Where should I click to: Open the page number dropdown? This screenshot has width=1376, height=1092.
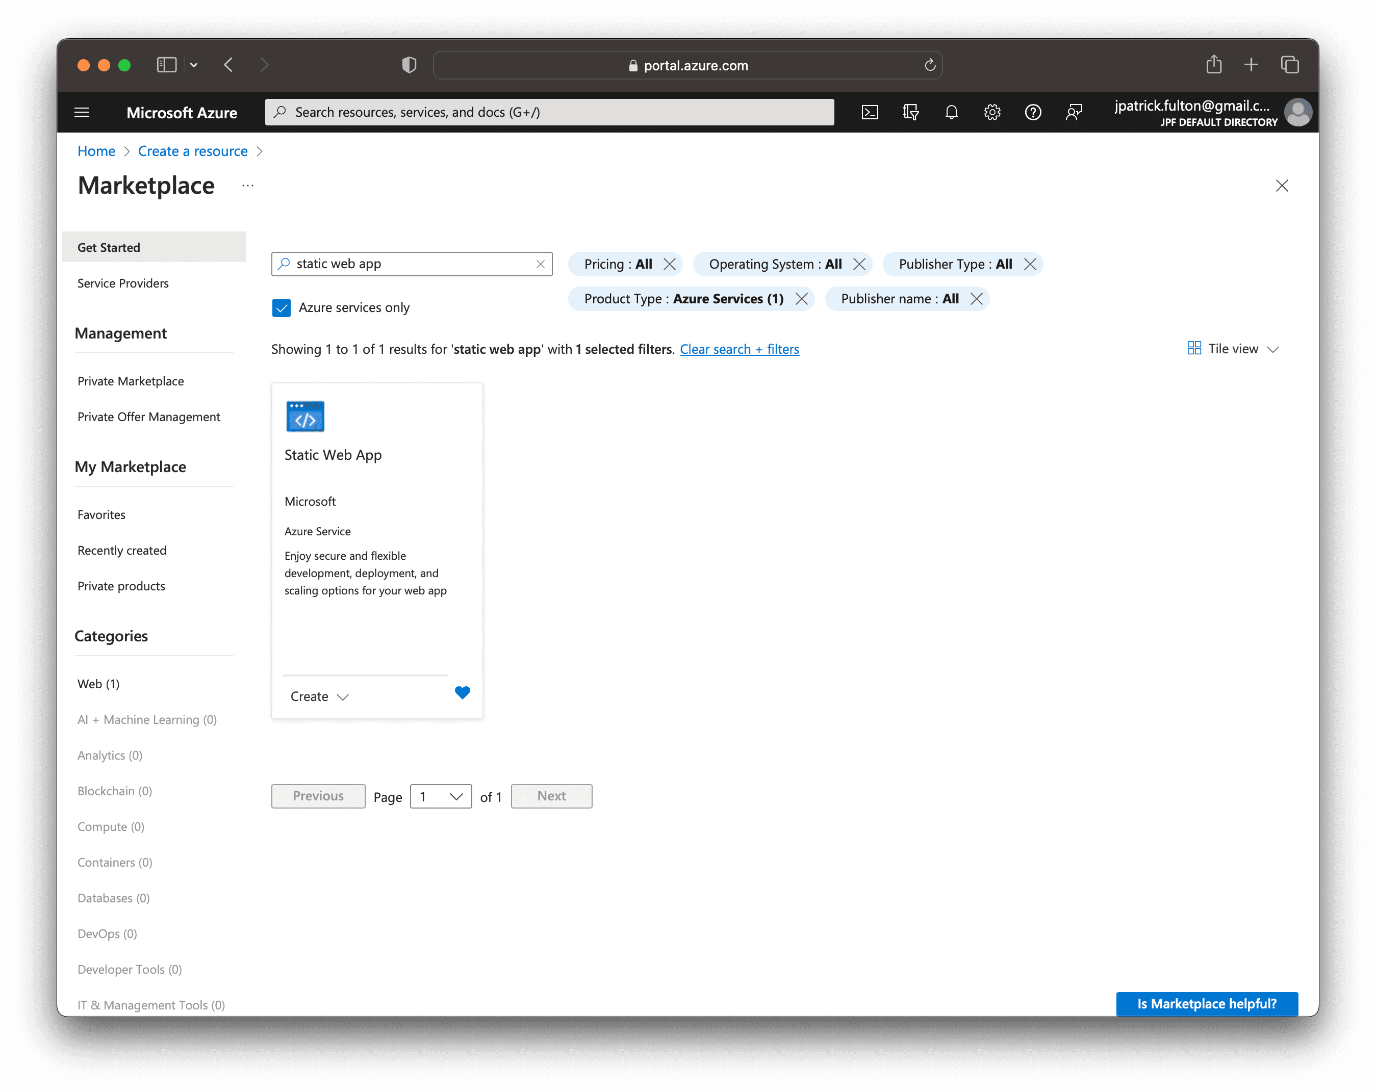click(440, 796)
